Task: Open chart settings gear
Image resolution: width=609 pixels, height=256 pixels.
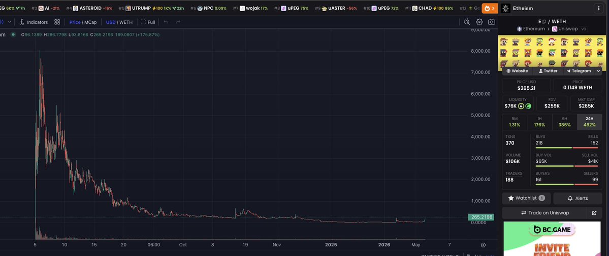Action: point(479,22)
